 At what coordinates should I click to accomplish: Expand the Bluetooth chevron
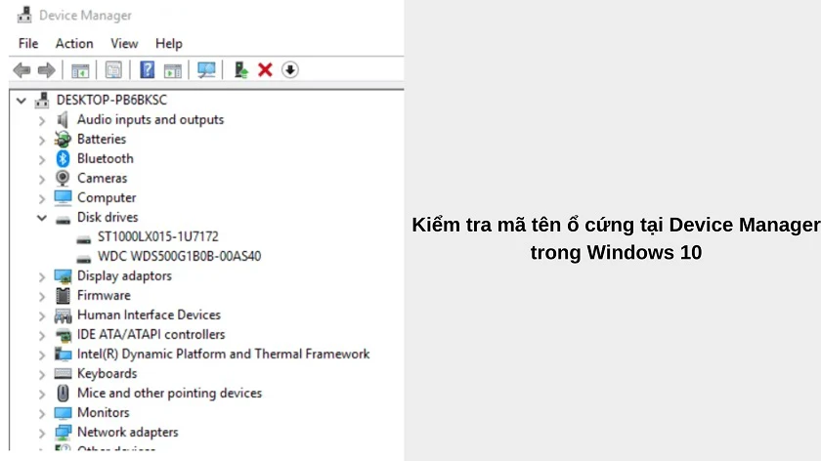pyautogui.click(x=42, y=159)
